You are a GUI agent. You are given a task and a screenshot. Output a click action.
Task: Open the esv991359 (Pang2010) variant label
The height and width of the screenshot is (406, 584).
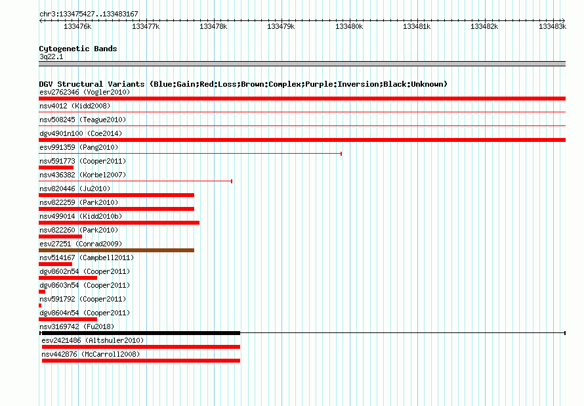79,147
